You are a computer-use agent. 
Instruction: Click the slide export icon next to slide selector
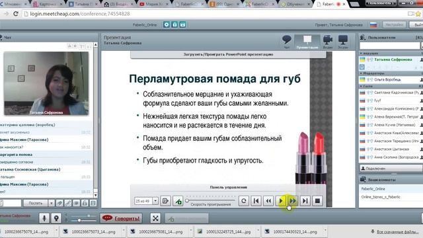[165, 201]
